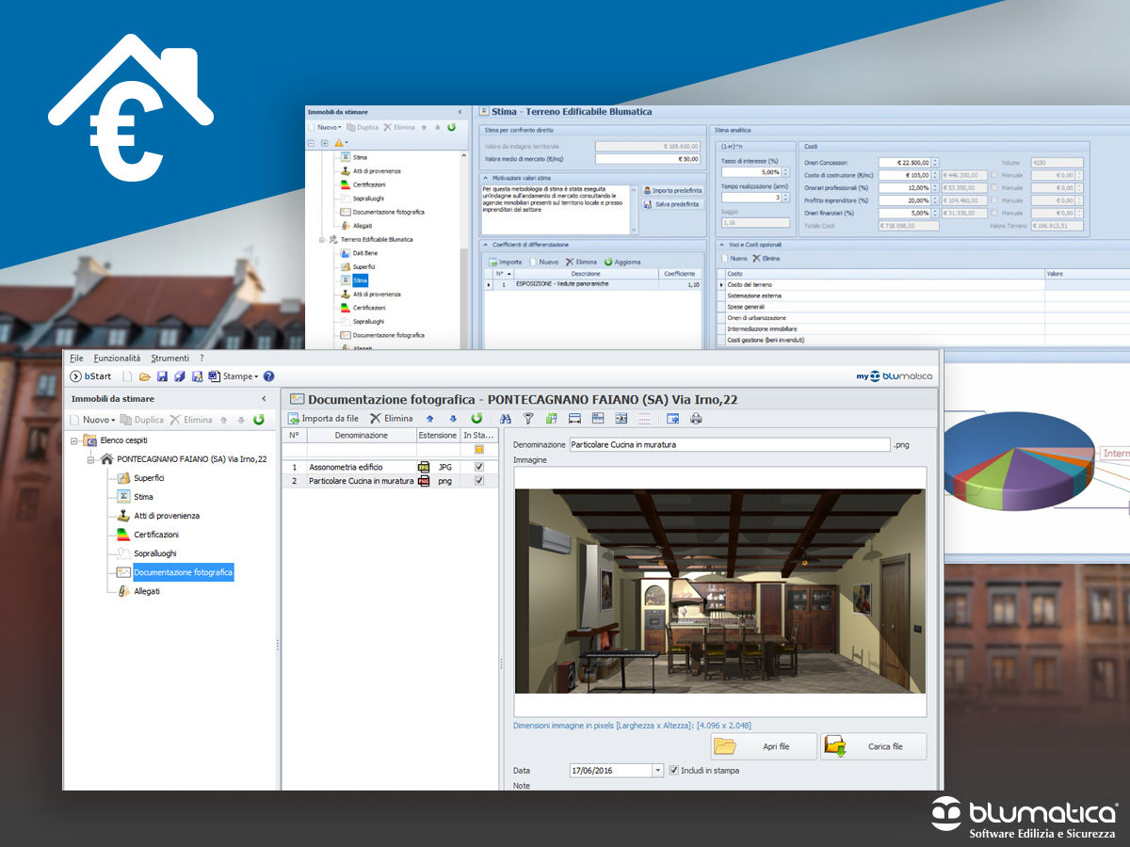
Task: Toggle In Stampa checkbox for Assonometria edificio
Action: (x=479, y=467)
